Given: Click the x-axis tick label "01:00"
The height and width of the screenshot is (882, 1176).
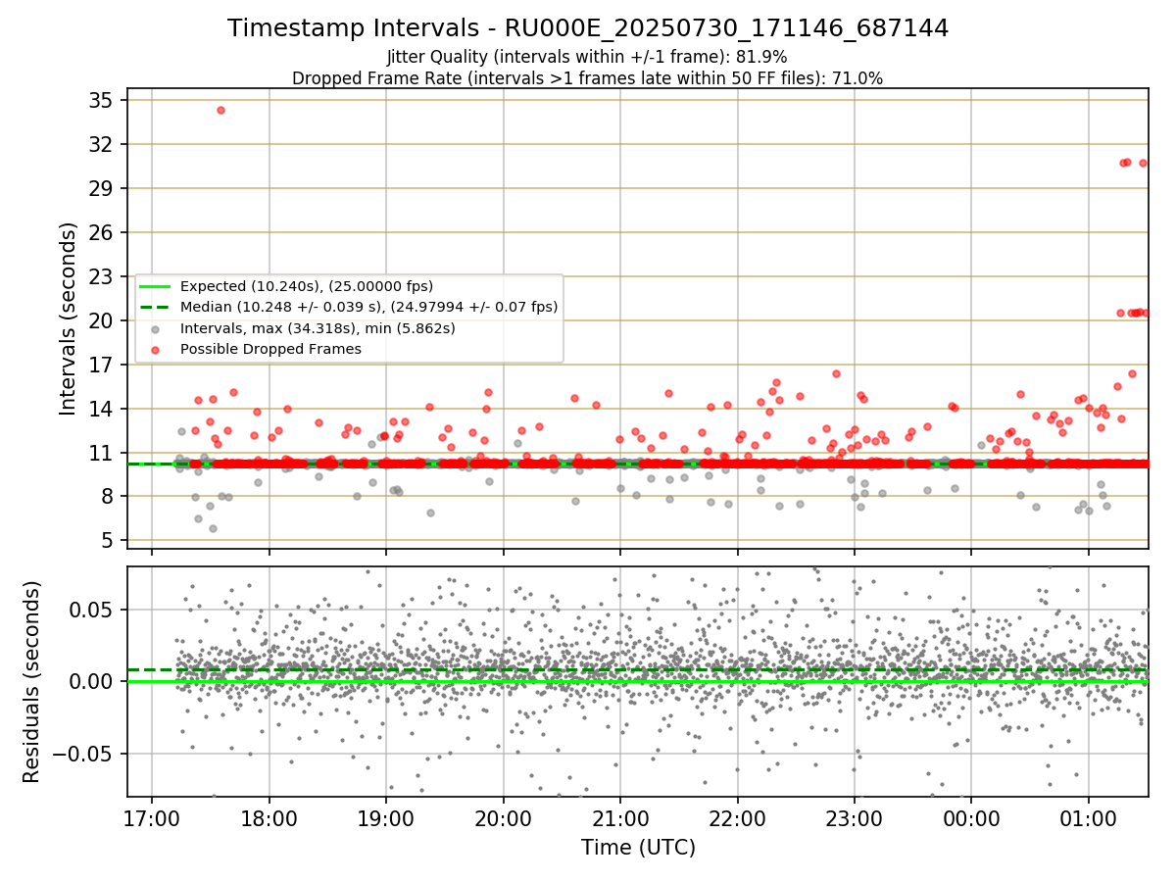Looking at the screenshot, I should tap(1089, 817).
